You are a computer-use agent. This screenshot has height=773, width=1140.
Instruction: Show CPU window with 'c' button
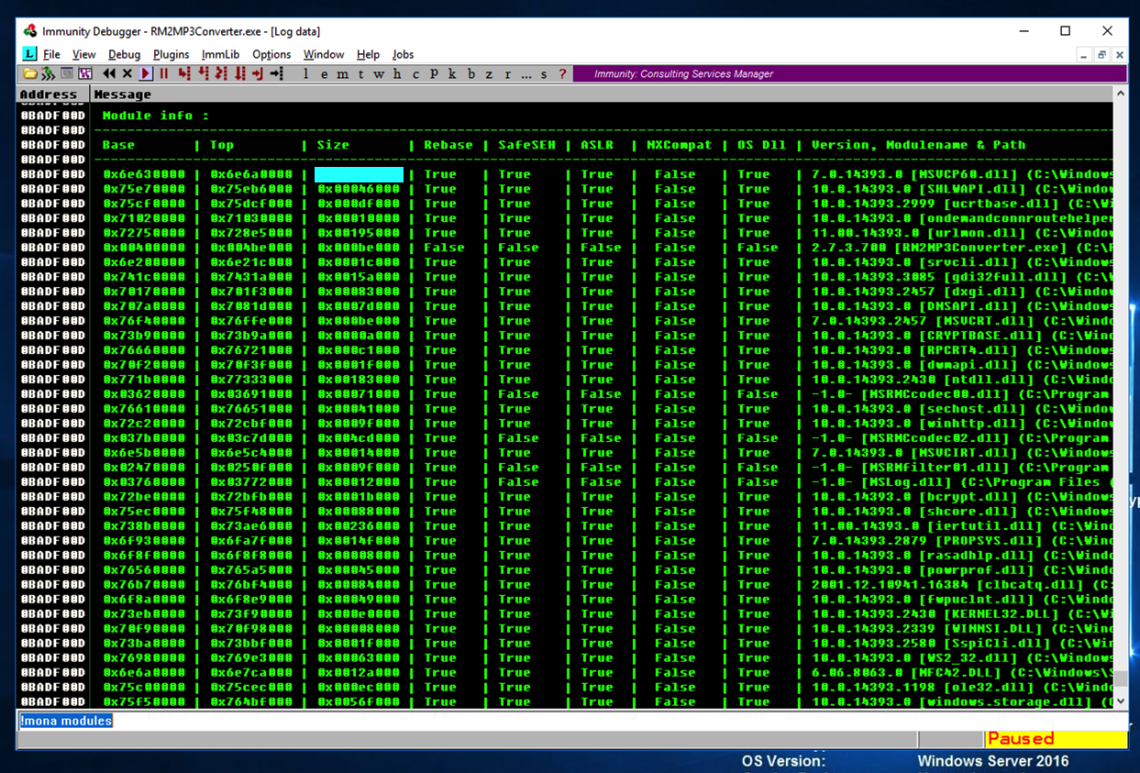click(x=415, y=73)
